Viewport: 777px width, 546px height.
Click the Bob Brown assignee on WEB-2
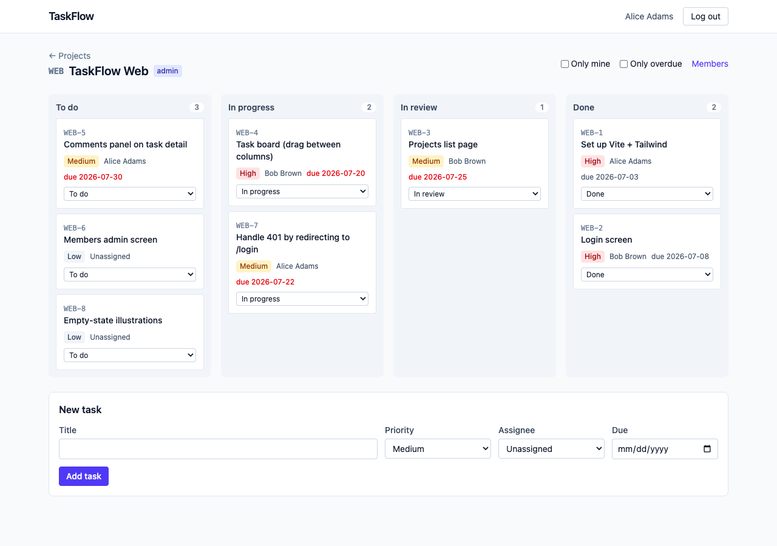[628, 257]
